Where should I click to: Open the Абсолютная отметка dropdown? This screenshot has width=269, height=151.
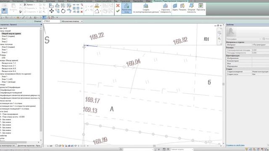(72, 21)
